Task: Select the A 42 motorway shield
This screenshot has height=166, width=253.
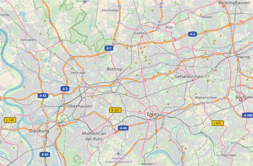Action: [x=43, y=96]
